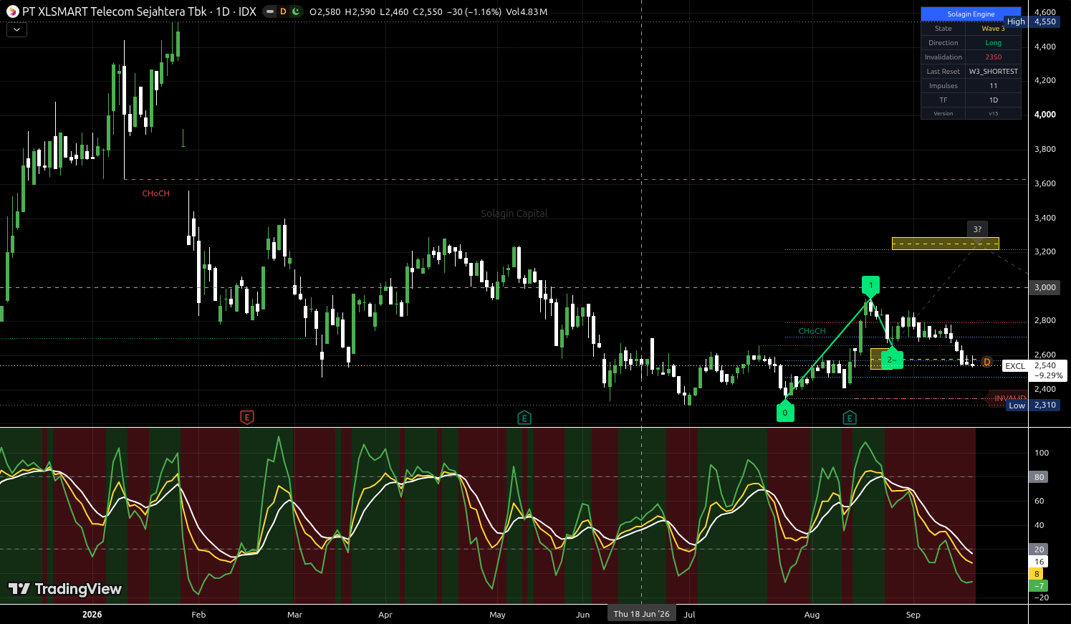This screenshot has width=1071, height=624.
Task: Click the Long direction value
Action: tap(993, 43)
